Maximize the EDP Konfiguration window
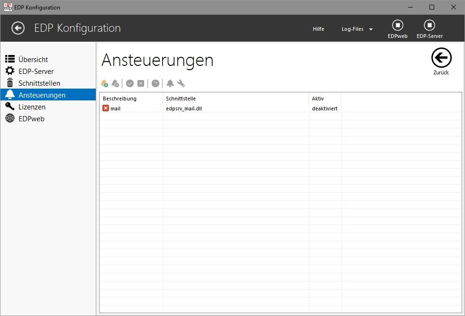 (432, 7)
